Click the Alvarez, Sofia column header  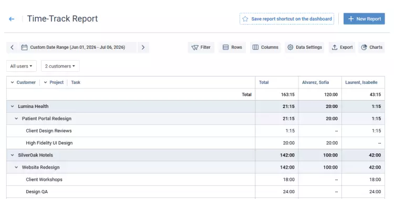[315, 82]
